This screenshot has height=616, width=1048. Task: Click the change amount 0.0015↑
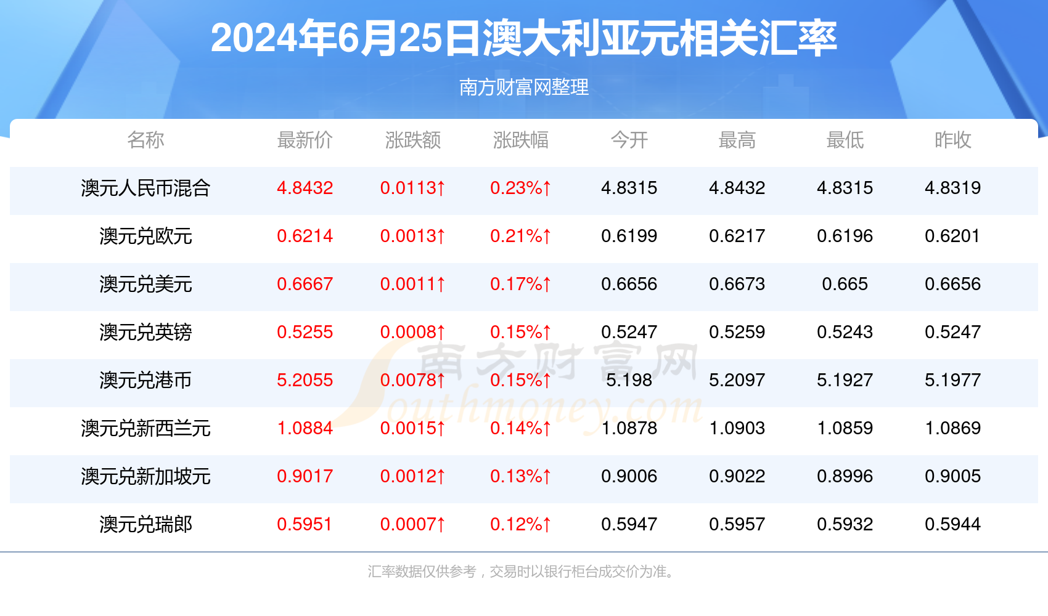tap(413, 428)
